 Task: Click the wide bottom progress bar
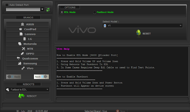point(96,105)
